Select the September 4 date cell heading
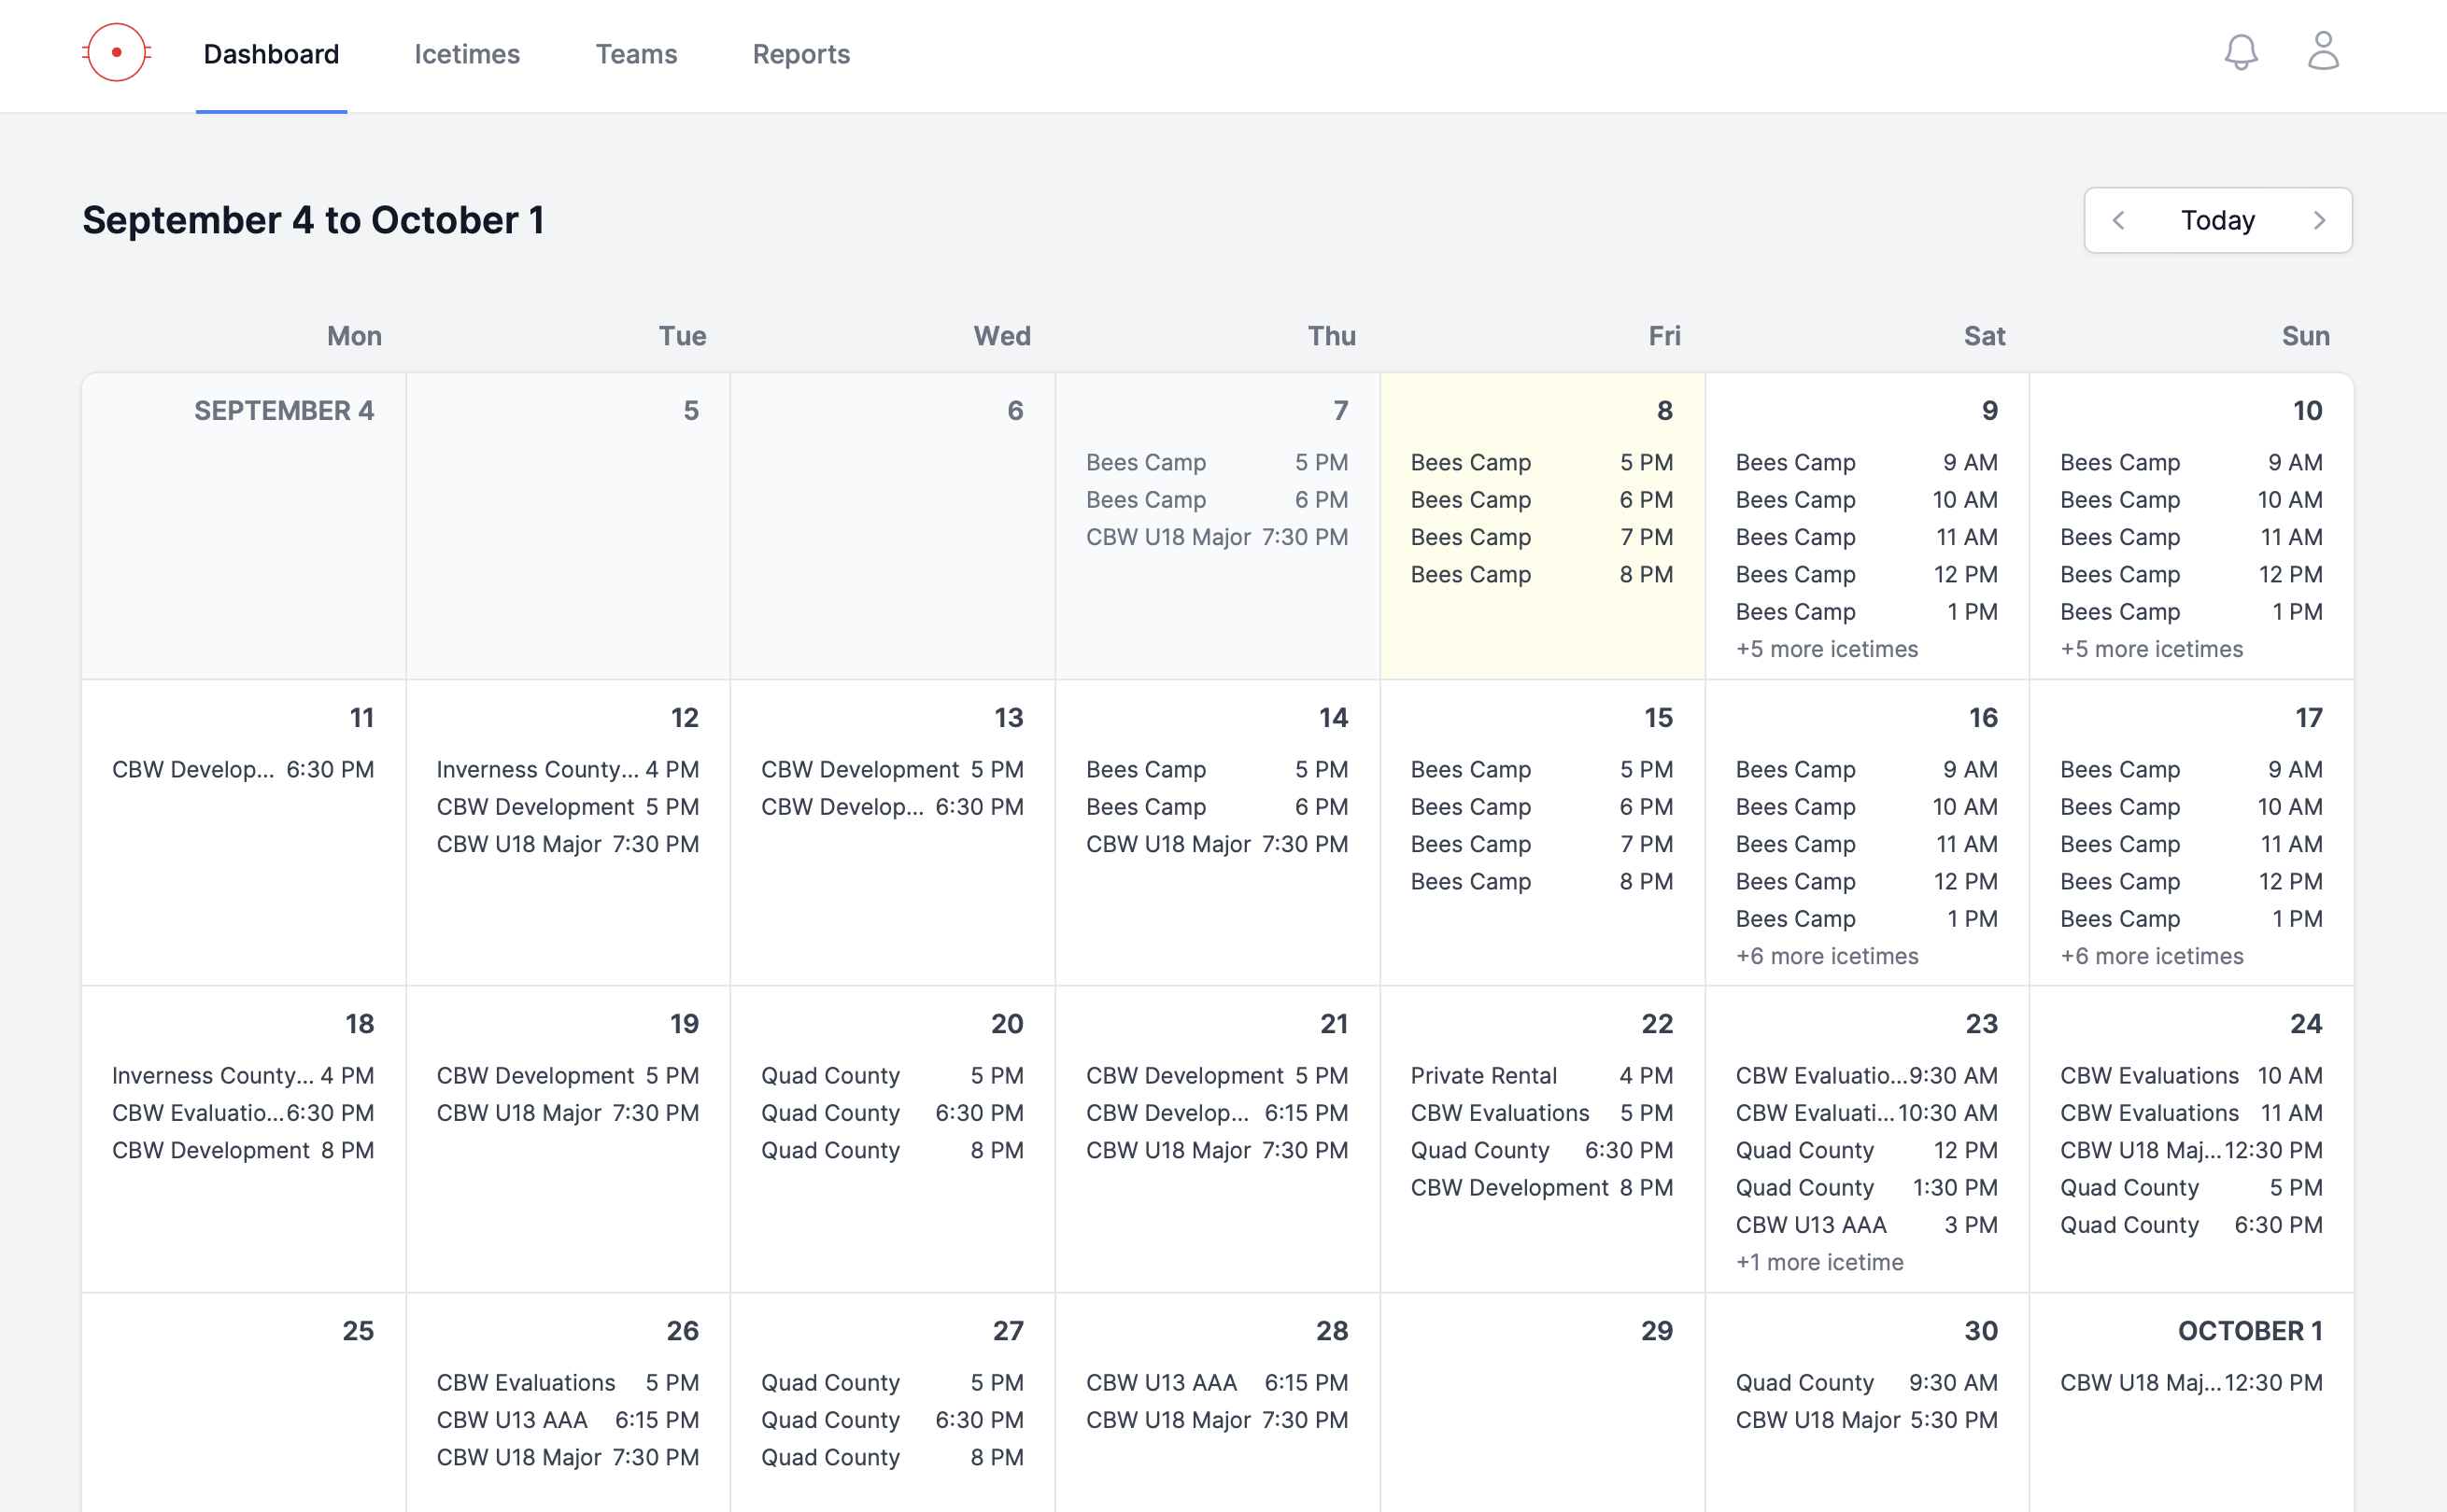Viewport: 2447px width, 1512px height. pyautogui.click(x=284, y=410)
